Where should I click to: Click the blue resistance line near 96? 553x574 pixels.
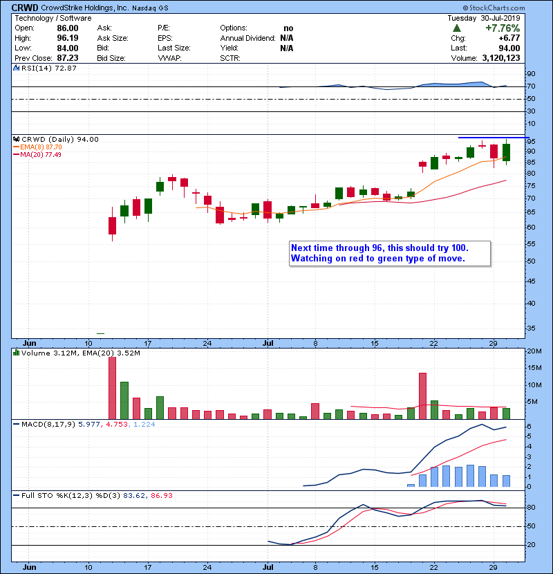tap(494, 138)
